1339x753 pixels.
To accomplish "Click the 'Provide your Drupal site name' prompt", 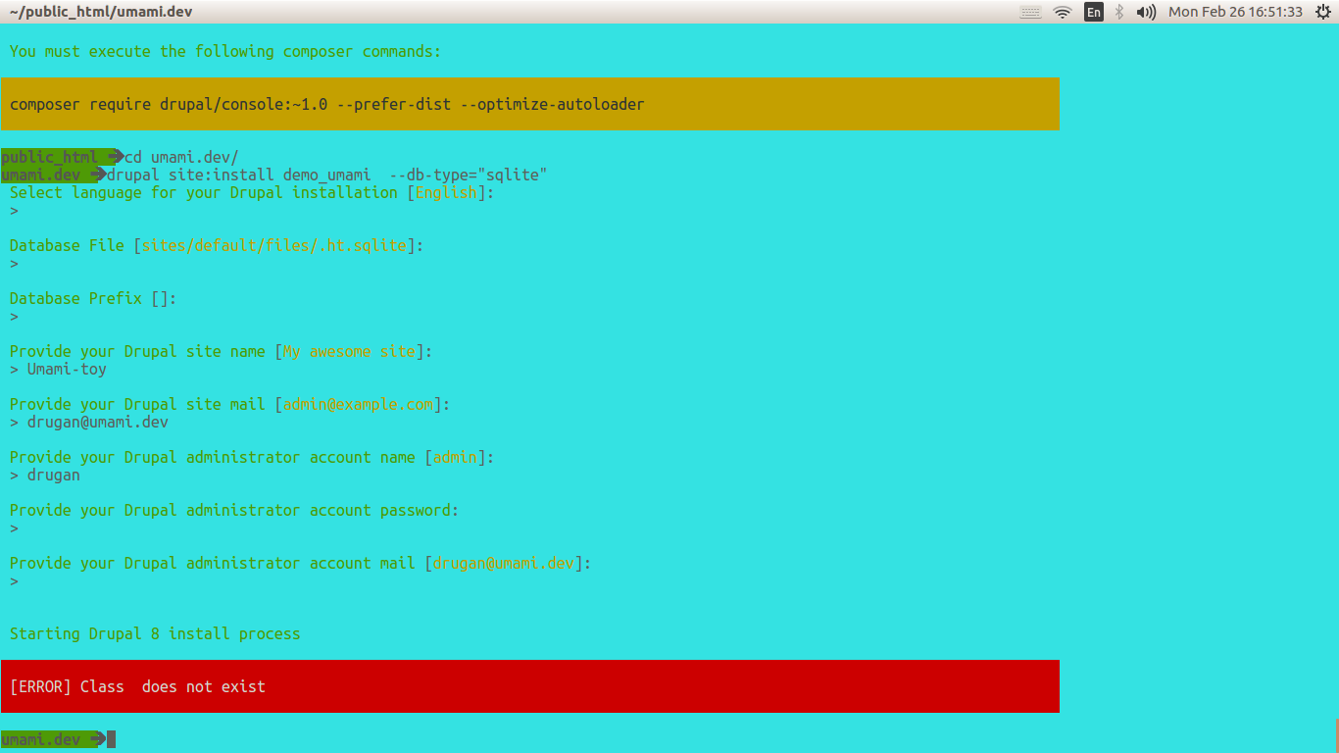I will click(221, 351).
